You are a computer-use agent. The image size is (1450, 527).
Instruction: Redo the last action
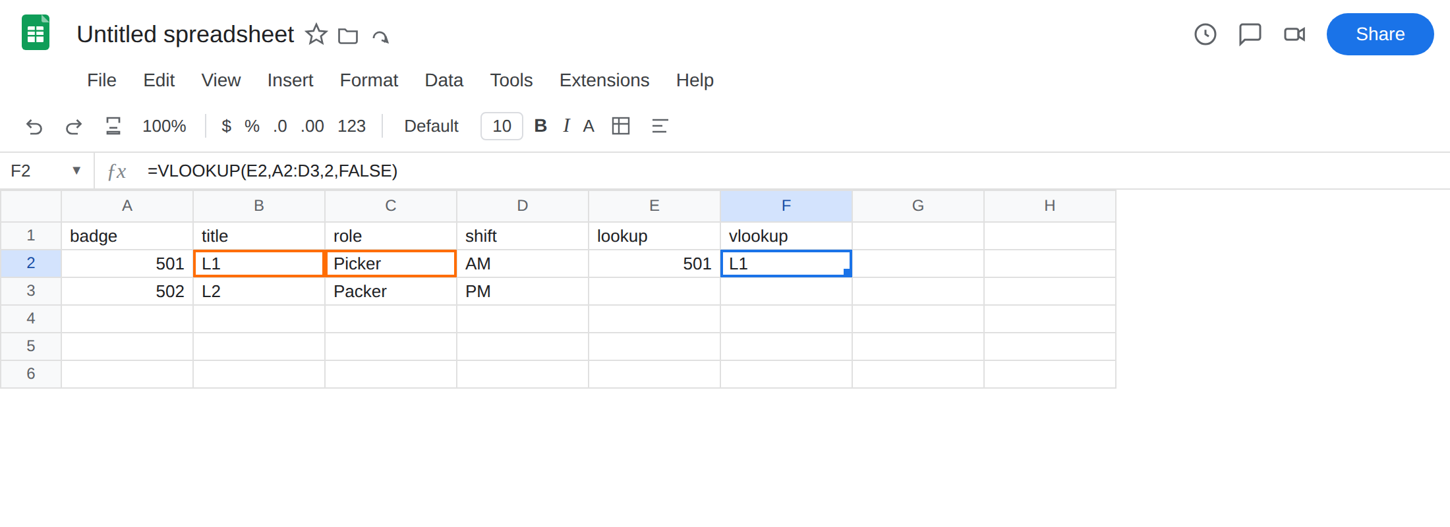click(x=74, y=126)
